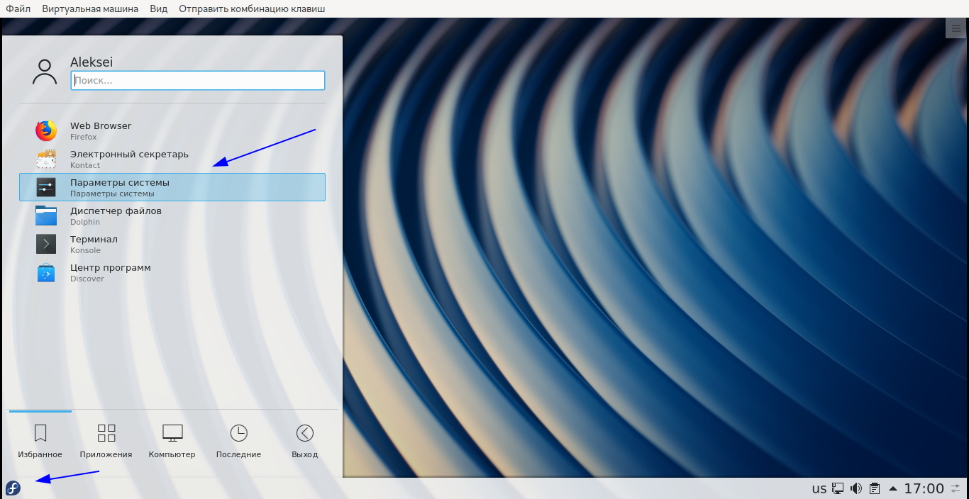Open Discover software center

[110, 272]
